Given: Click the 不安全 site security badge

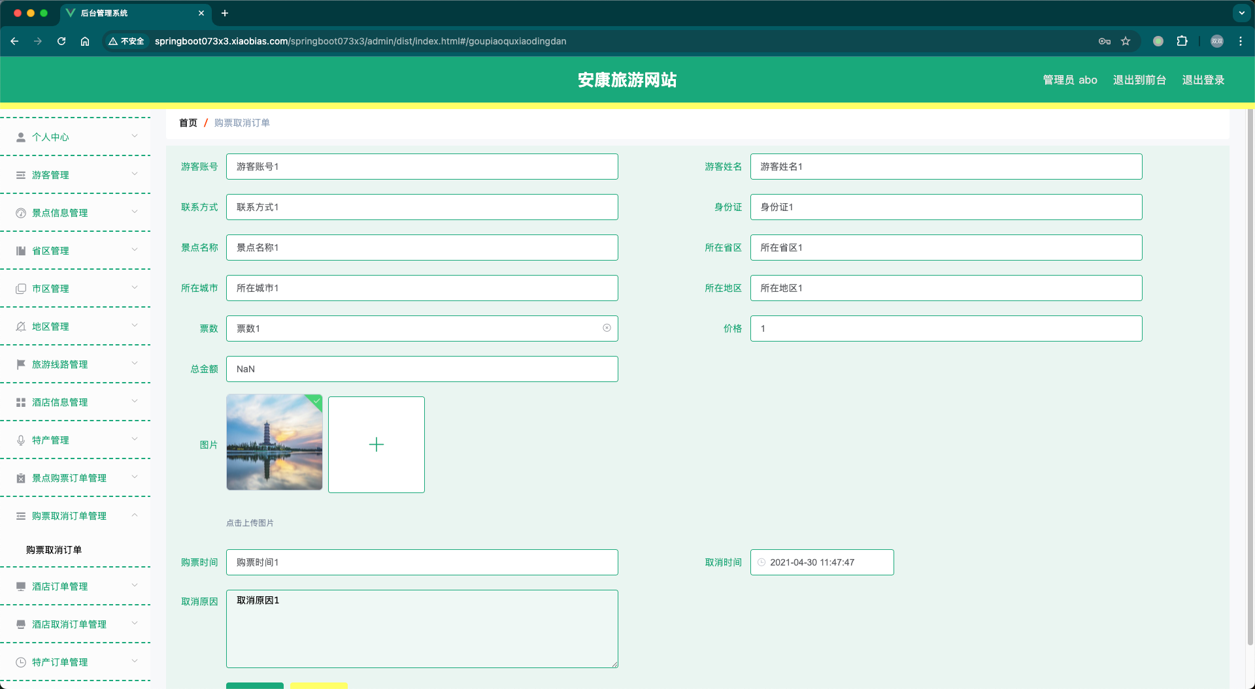Looking at the screenshot, I should (x=126, y=41).
